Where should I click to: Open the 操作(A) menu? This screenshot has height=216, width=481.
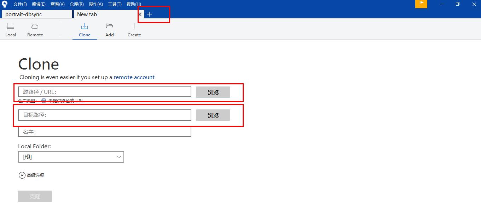pyautogui.click(x=95, y=4)
